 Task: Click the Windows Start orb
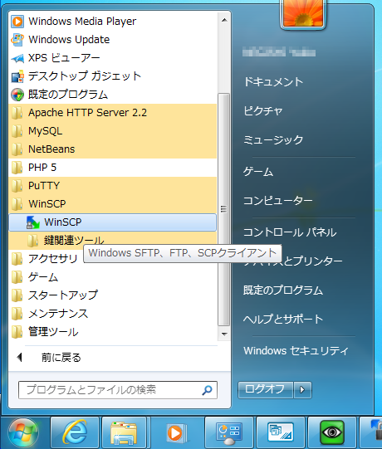tap(23, 433)
